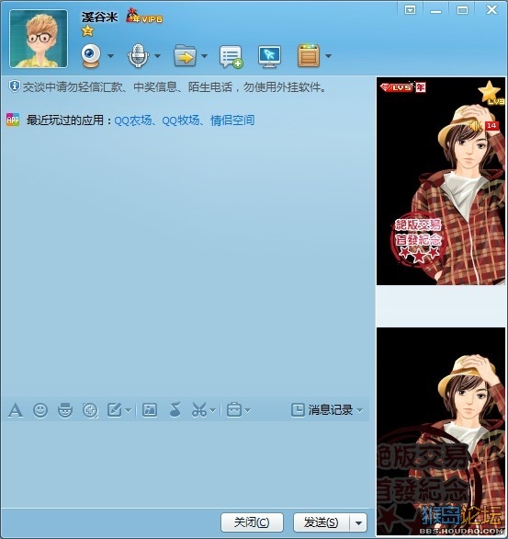Open the magic emoticon hat-face icon
Image resolution: width=508 pixels, height=539 pixels.
[65, 410]
